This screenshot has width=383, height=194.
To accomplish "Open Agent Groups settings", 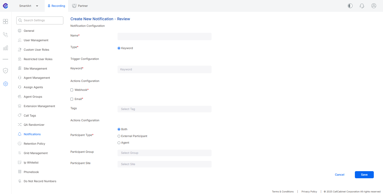I will click(33, 97).
